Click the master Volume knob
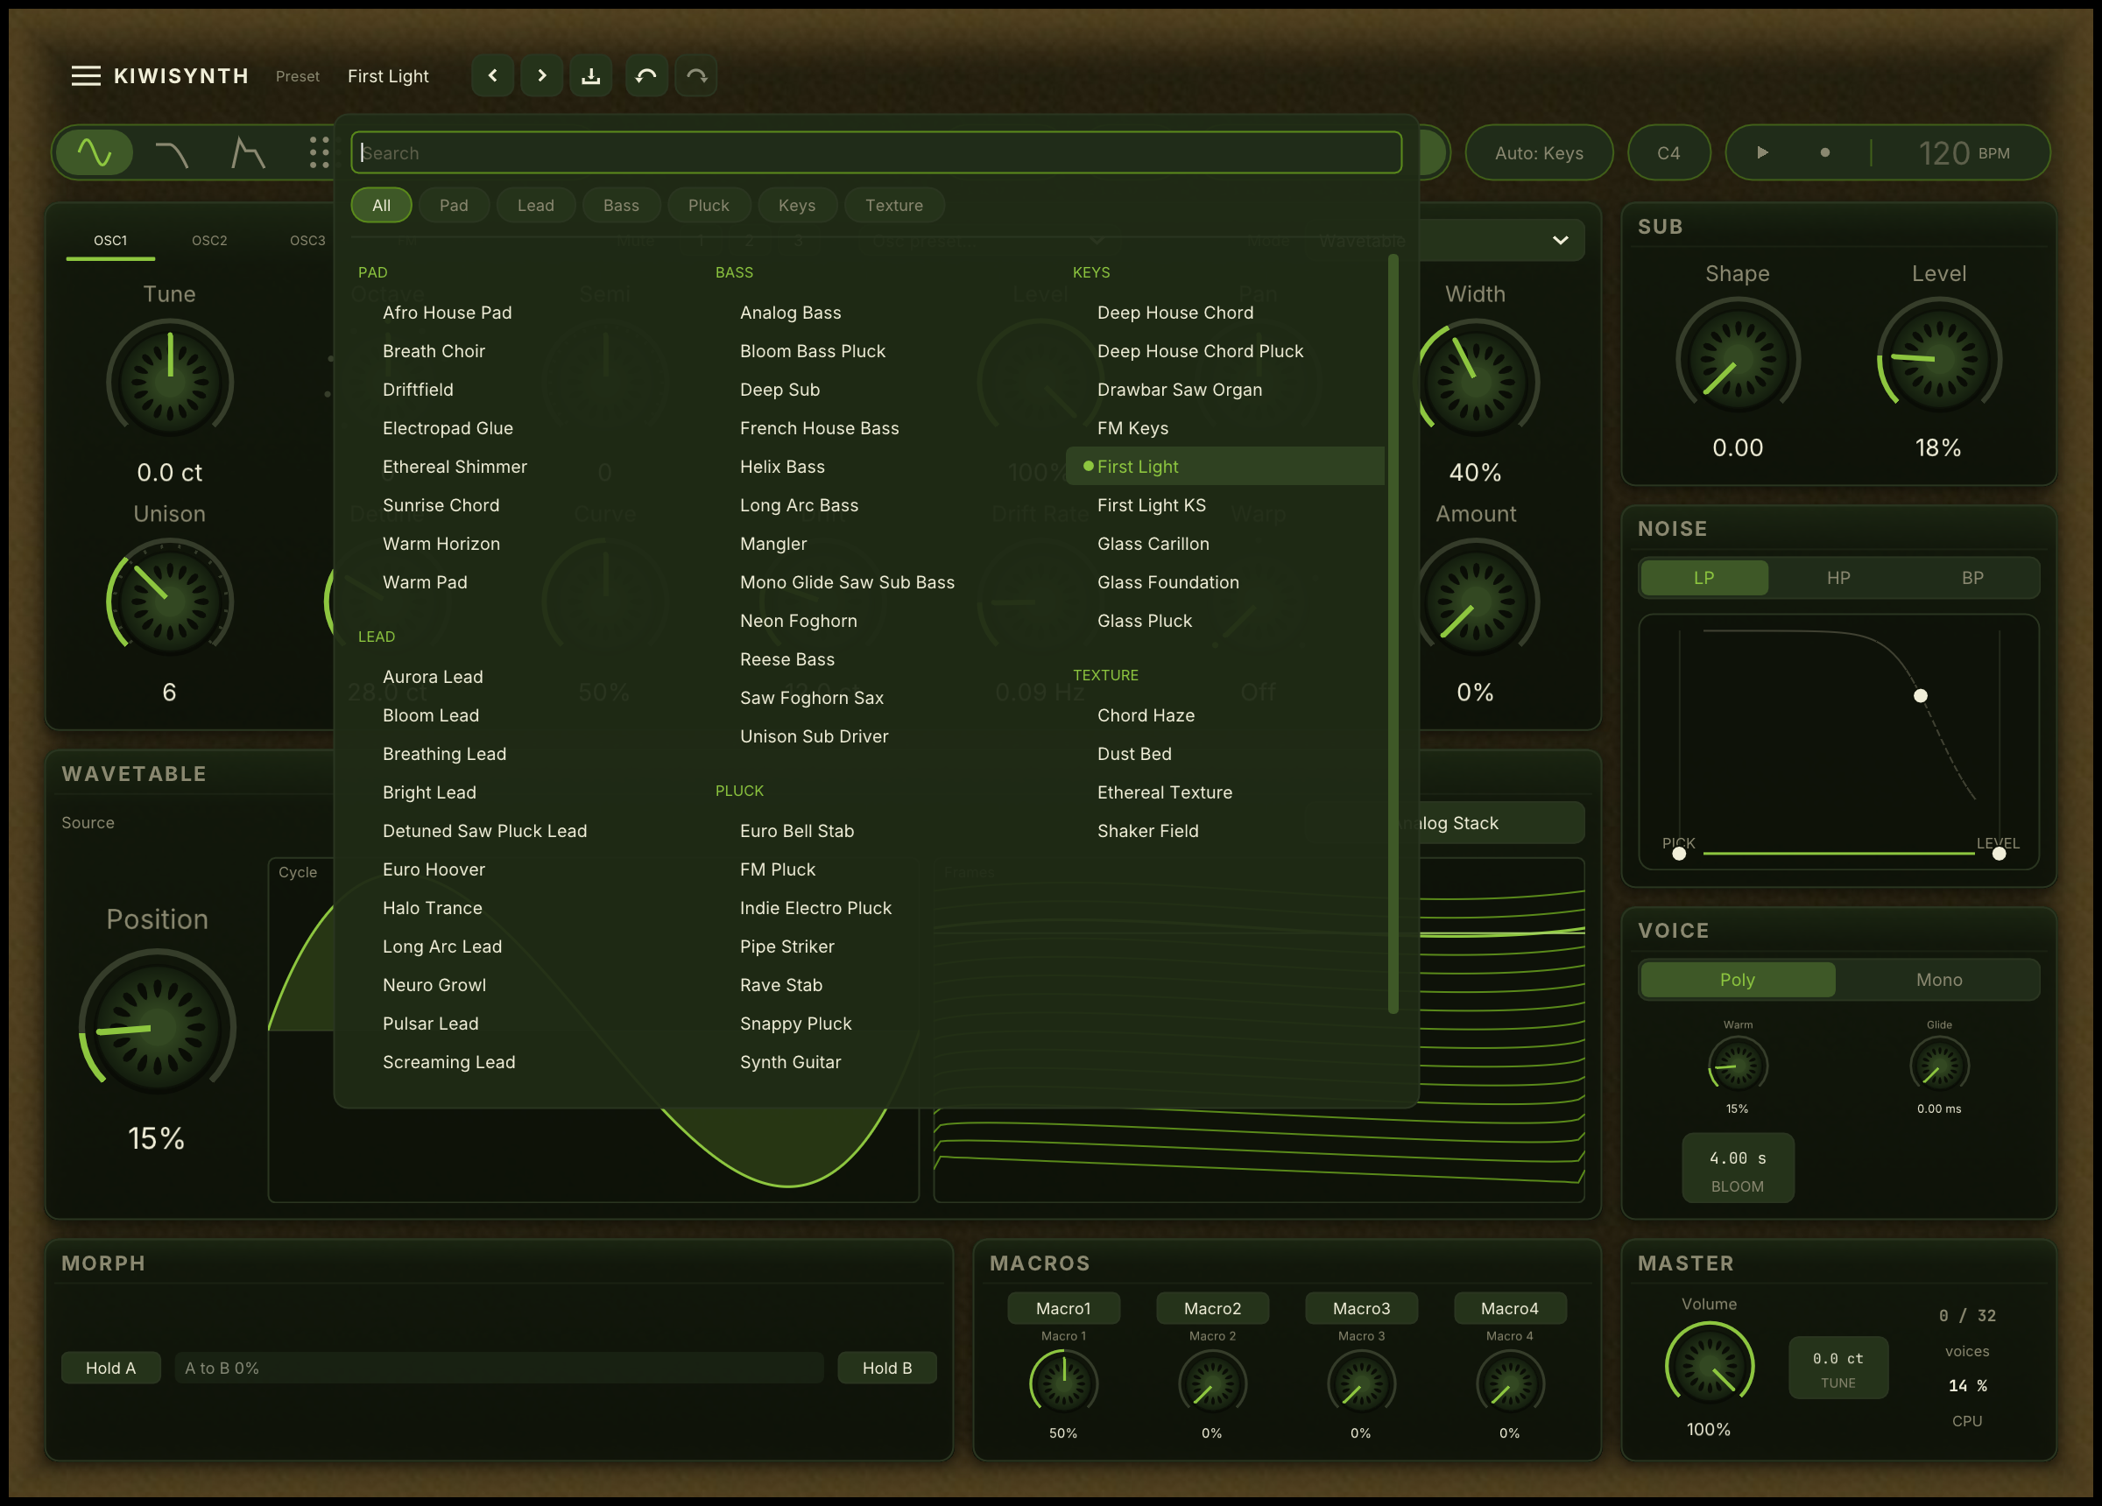 click(1709, 1366)
